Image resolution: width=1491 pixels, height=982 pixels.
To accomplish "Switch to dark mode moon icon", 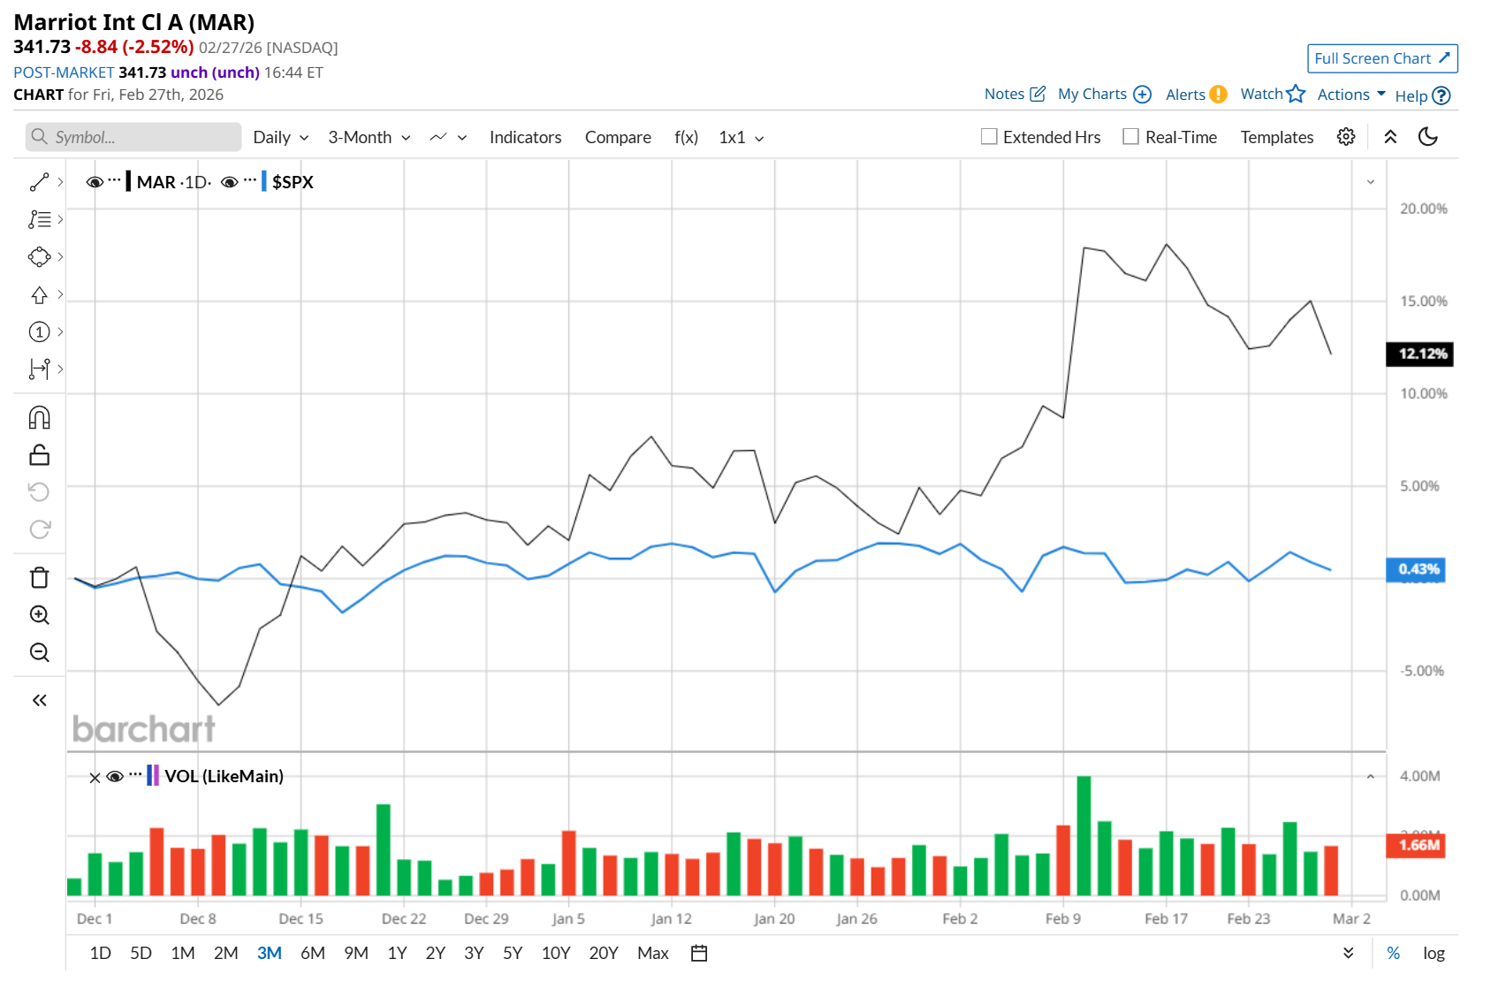I will (x=1428, y=137).
